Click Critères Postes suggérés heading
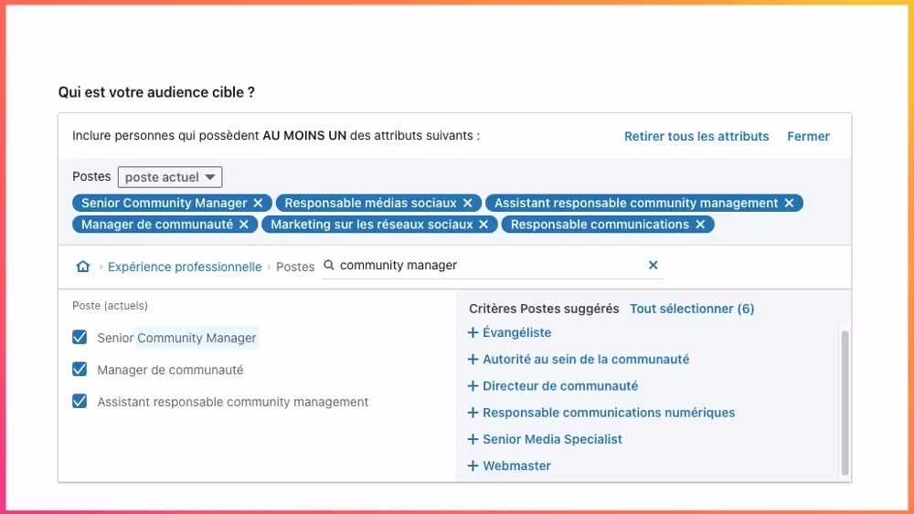Image resolution: width=914 pixels, height=514 pixels. tap(544, 309)
